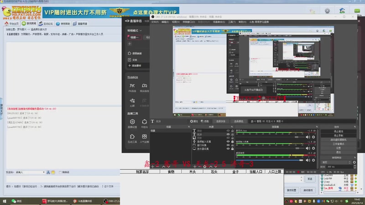This screenshot has height=205, width=365.
Task: Open the 中控台 control console icon
Action: [144, 122]
